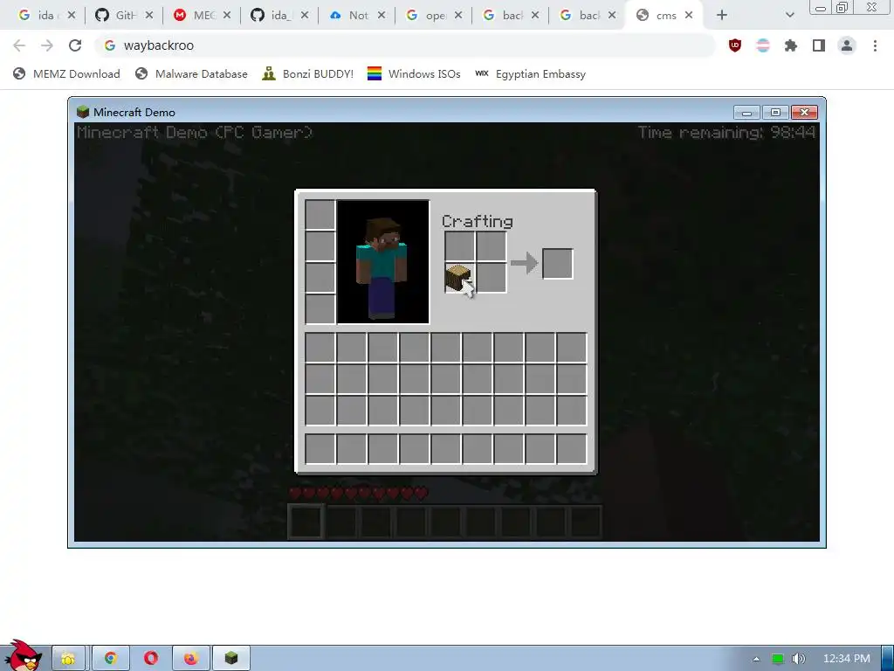Click the top-left crafting grid slot

[459, 246]
